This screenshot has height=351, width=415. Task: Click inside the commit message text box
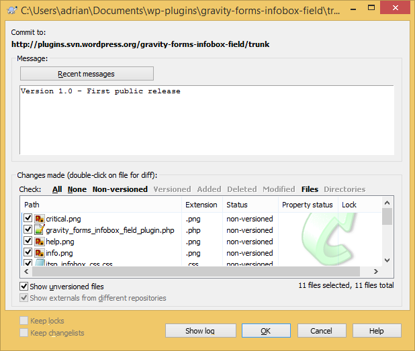tap(206, 121)
